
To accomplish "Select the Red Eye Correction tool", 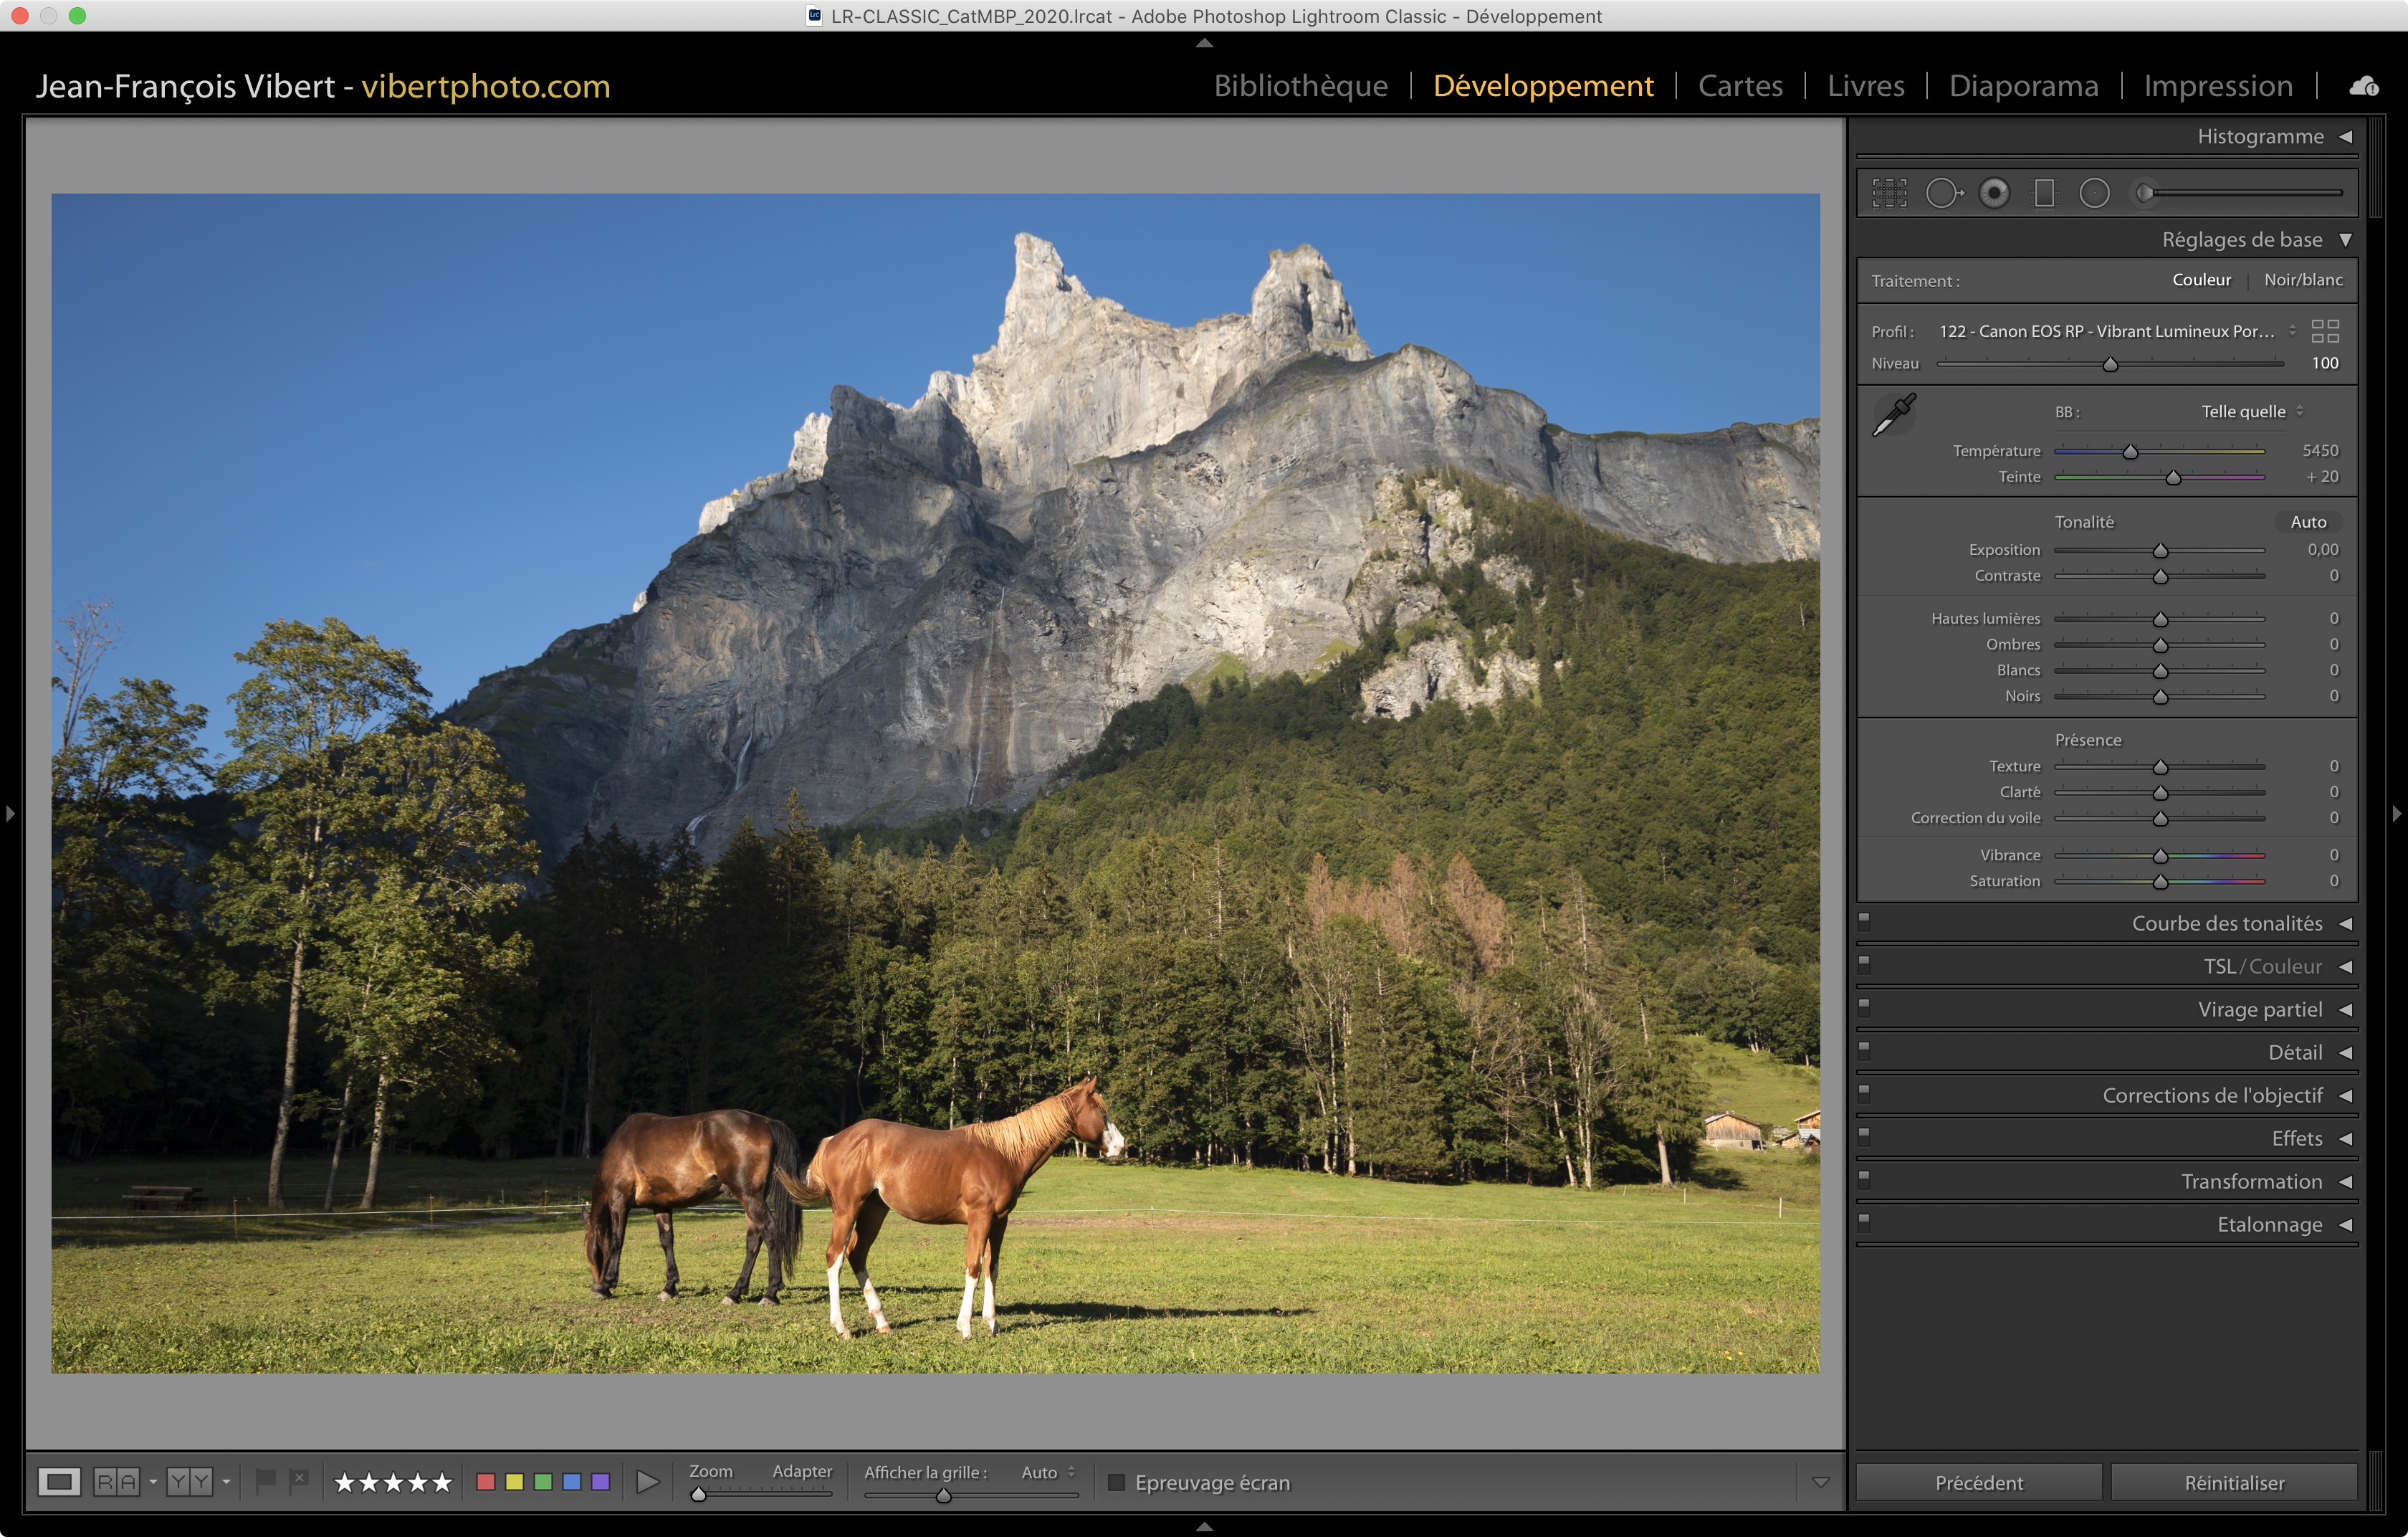I will pyautogui.click(x=1994, y=193).
